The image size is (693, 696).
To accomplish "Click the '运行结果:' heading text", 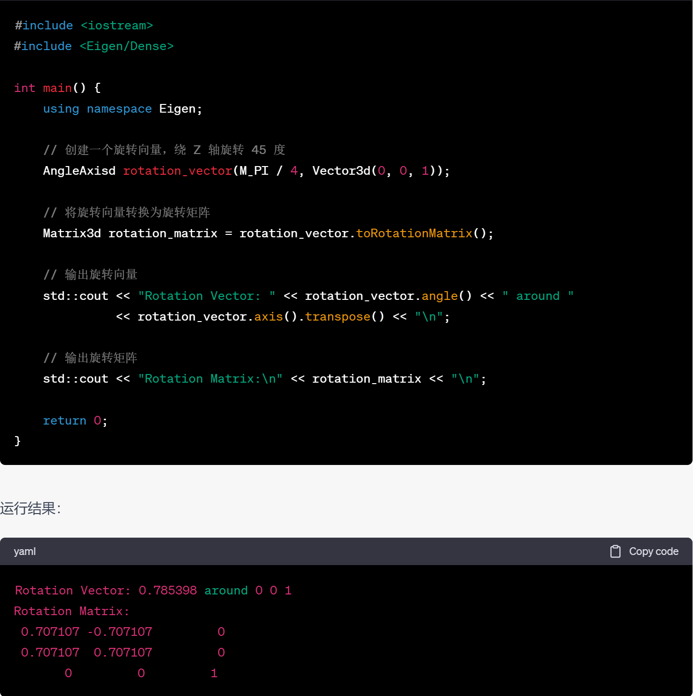I will 30,508.
